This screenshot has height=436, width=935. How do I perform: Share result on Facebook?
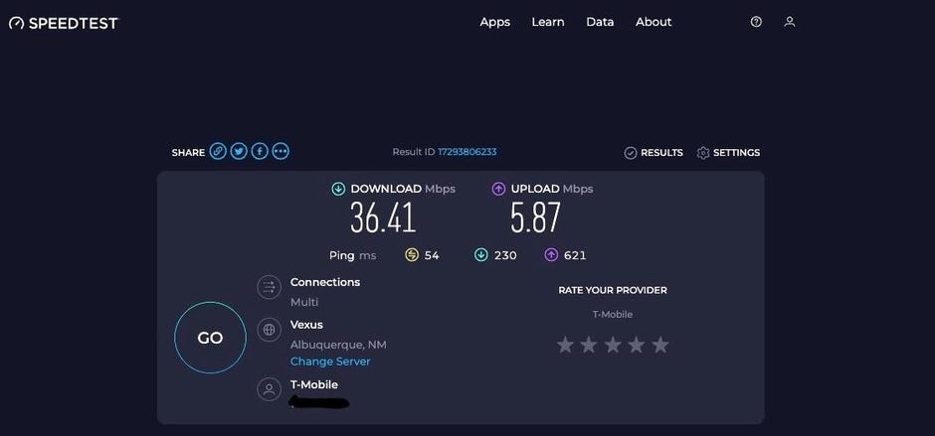260,152
